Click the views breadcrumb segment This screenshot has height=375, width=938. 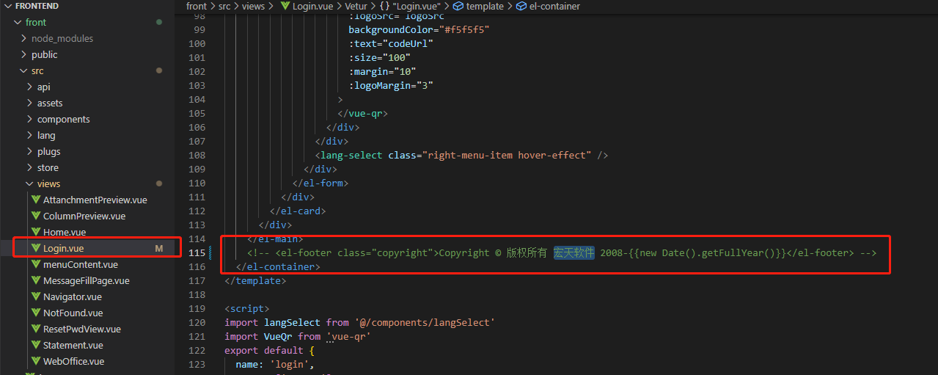[254, 6]
